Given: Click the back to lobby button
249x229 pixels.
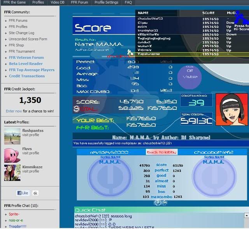Looking at the screenshot, I should tap(161, 152).
